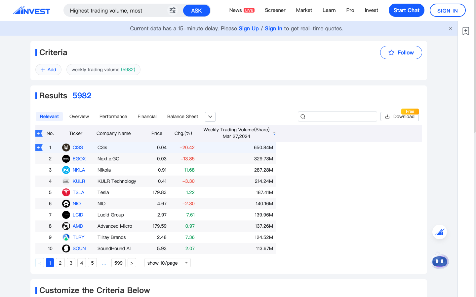Click the bookmark icon on the right edge

(466, 31)
